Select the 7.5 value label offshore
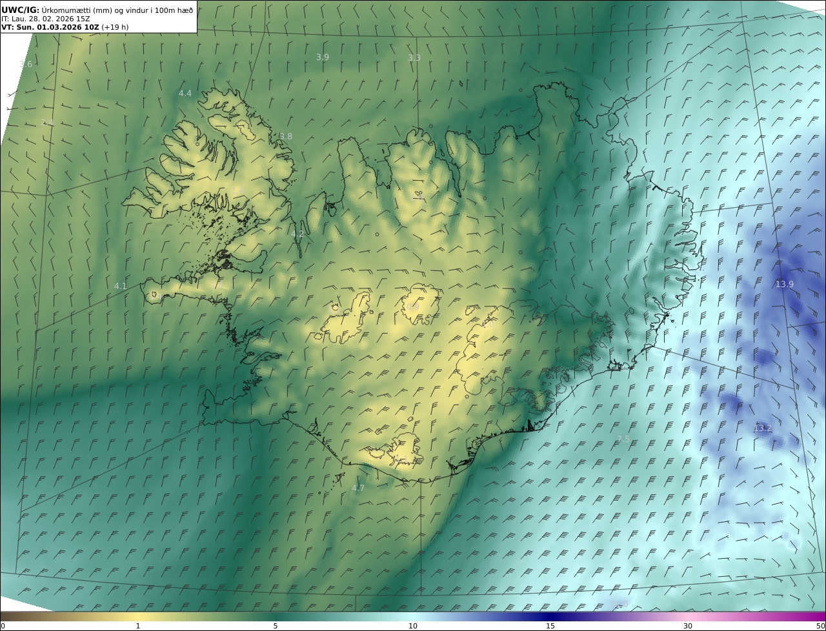The width and height of the screenshot is (826, 631). tap(623, 439)
